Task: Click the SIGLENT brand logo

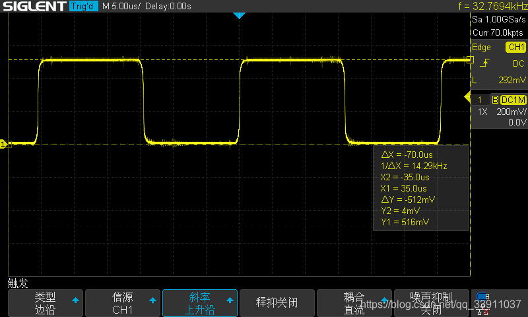Action: tap(34, 6)
